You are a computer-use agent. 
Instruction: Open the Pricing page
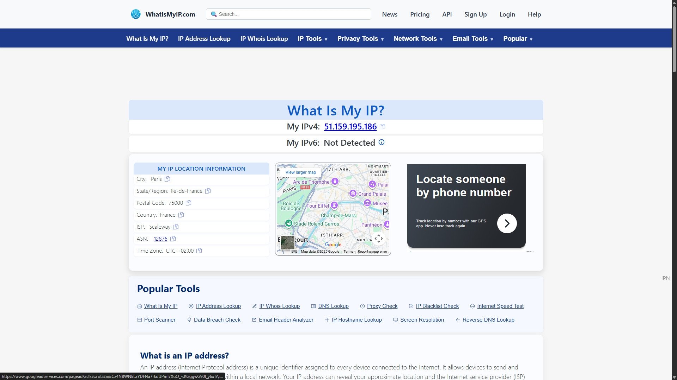(420, 14)
